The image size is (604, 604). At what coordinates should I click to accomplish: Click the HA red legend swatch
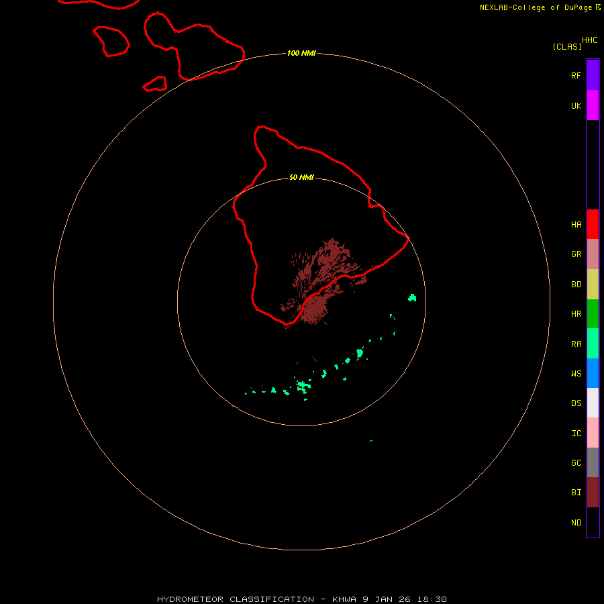tap(593, 224)
